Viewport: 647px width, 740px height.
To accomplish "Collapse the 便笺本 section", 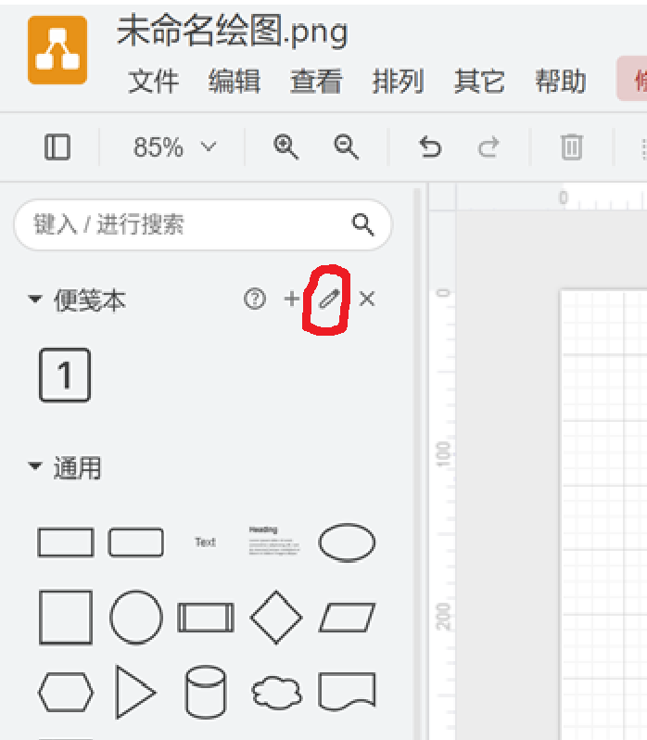I will 35,299.
